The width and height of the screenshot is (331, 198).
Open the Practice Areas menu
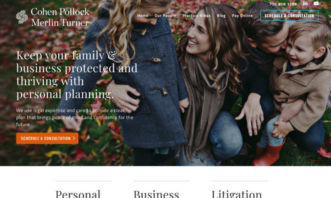pos(196,16)
